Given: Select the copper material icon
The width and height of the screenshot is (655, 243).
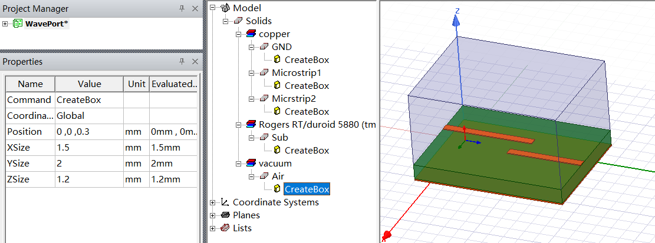Looking at the screenshot, I should point(251,34).
